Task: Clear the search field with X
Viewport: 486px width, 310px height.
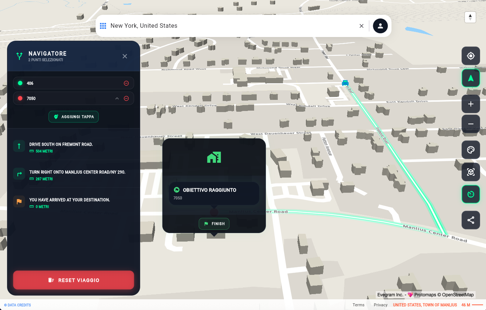Action: [361, 26]
